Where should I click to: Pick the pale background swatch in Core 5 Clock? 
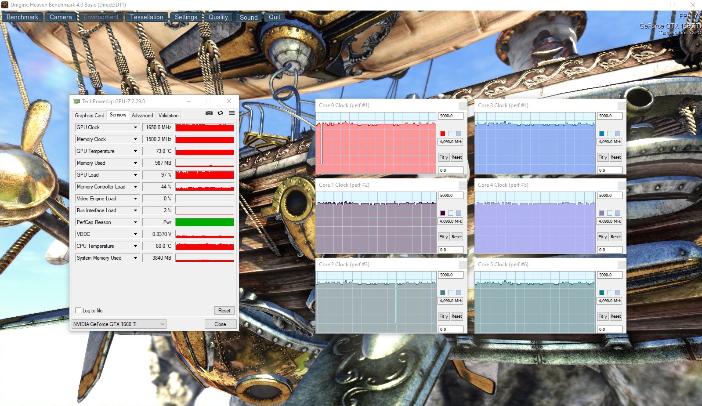pyautogui.click(x=609, y=293)
